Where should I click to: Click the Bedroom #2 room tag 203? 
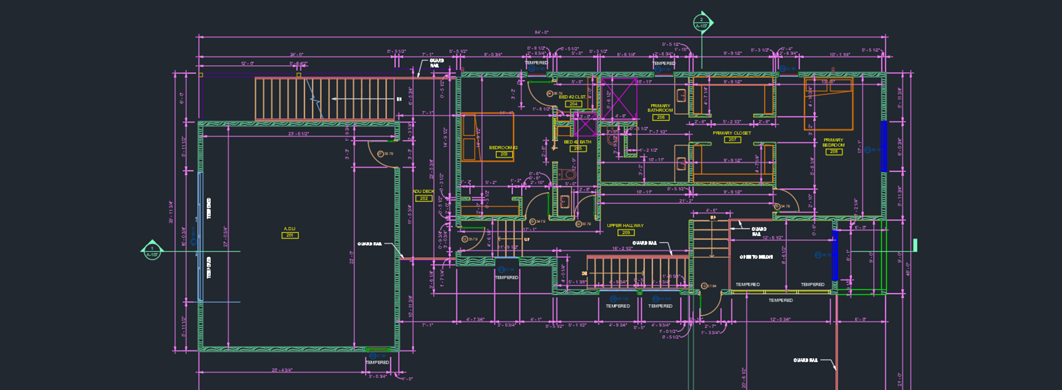(x=503, y=154)
